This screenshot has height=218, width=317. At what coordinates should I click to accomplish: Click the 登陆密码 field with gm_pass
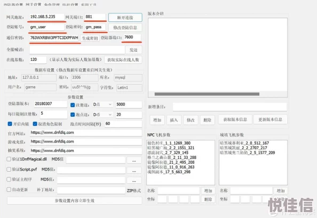click(95, 27)
